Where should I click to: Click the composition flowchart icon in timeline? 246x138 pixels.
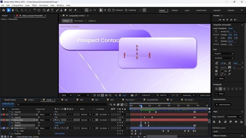pyautogui.click(x=111, y=105)
